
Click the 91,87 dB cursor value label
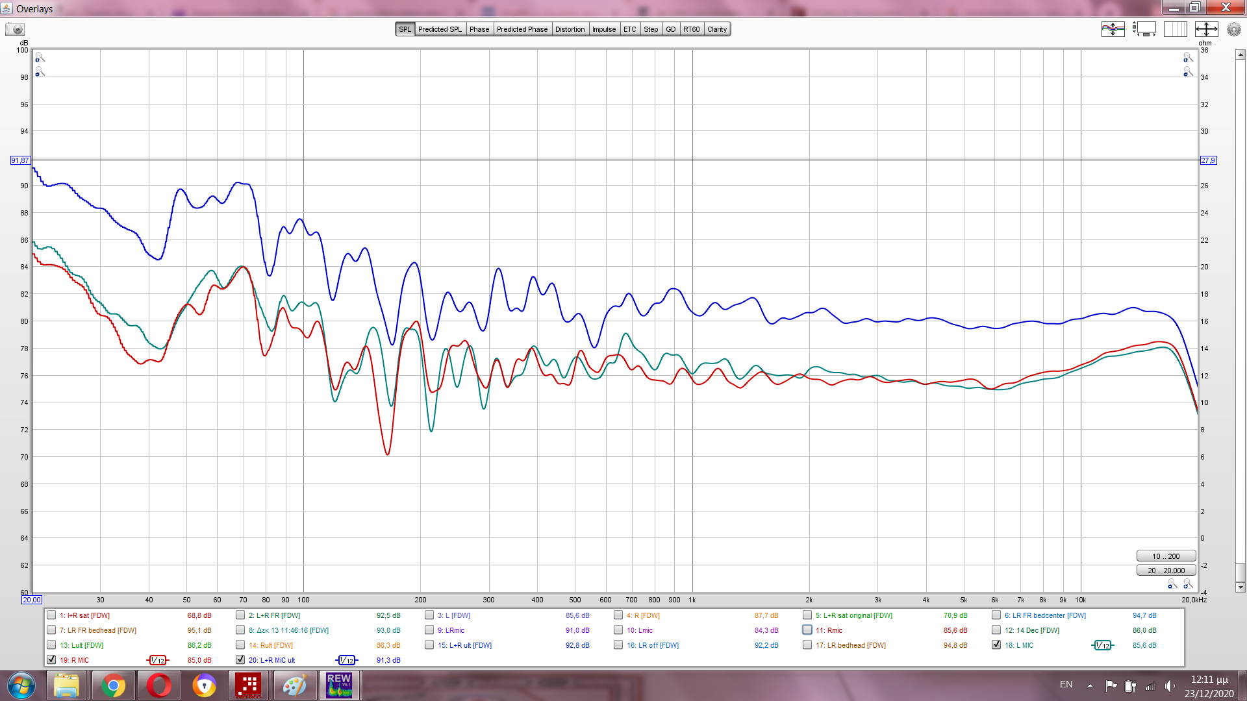click(x=20, y=160)
